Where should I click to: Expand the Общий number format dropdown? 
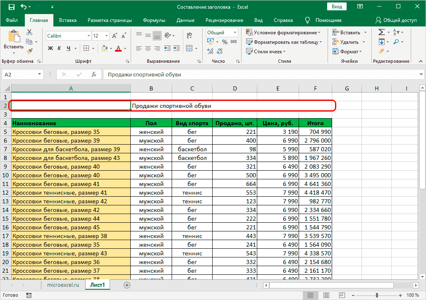tap(235, 33)
